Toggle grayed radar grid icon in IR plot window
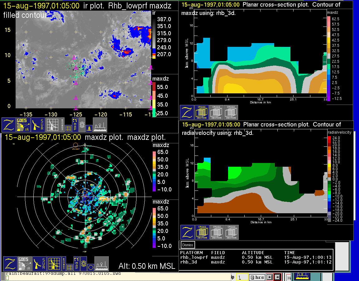Viewport: 359px width, 281px height. pyautogui.click(x=53, y=125)
